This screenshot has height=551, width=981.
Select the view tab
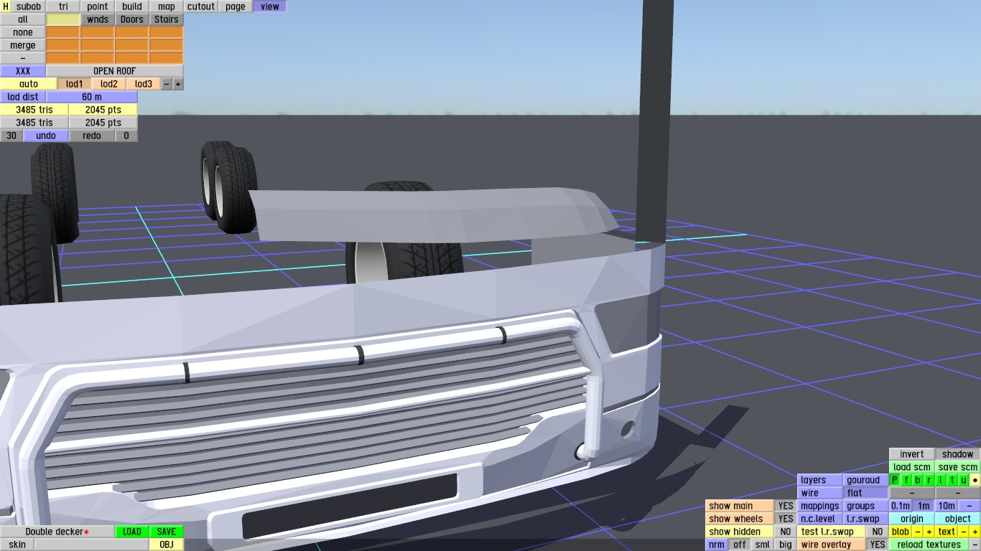point(270,6)
